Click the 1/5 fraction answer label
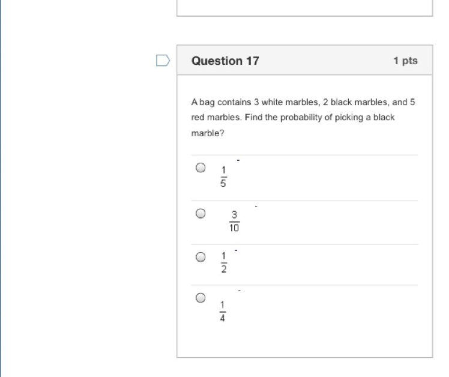 coord(223,176)
